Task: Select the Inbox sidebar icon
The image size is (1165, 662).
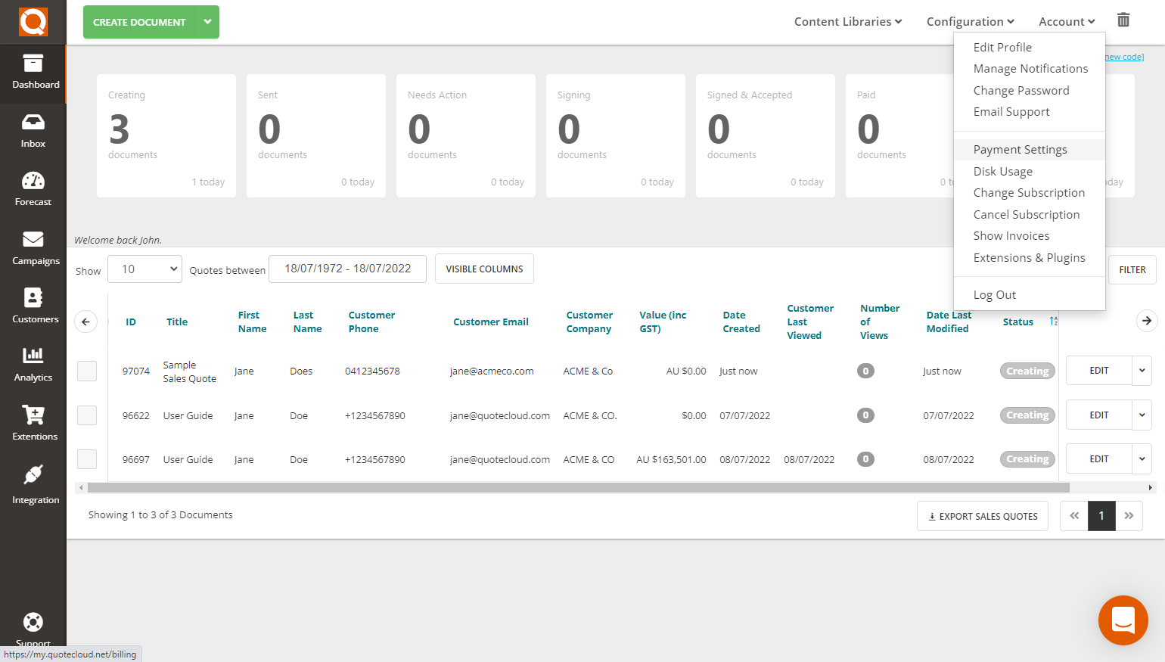Action: click(33, 131)
